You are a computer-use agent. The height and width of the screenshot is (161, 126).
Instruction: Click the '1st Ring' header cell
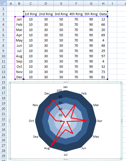click(31, 14)
